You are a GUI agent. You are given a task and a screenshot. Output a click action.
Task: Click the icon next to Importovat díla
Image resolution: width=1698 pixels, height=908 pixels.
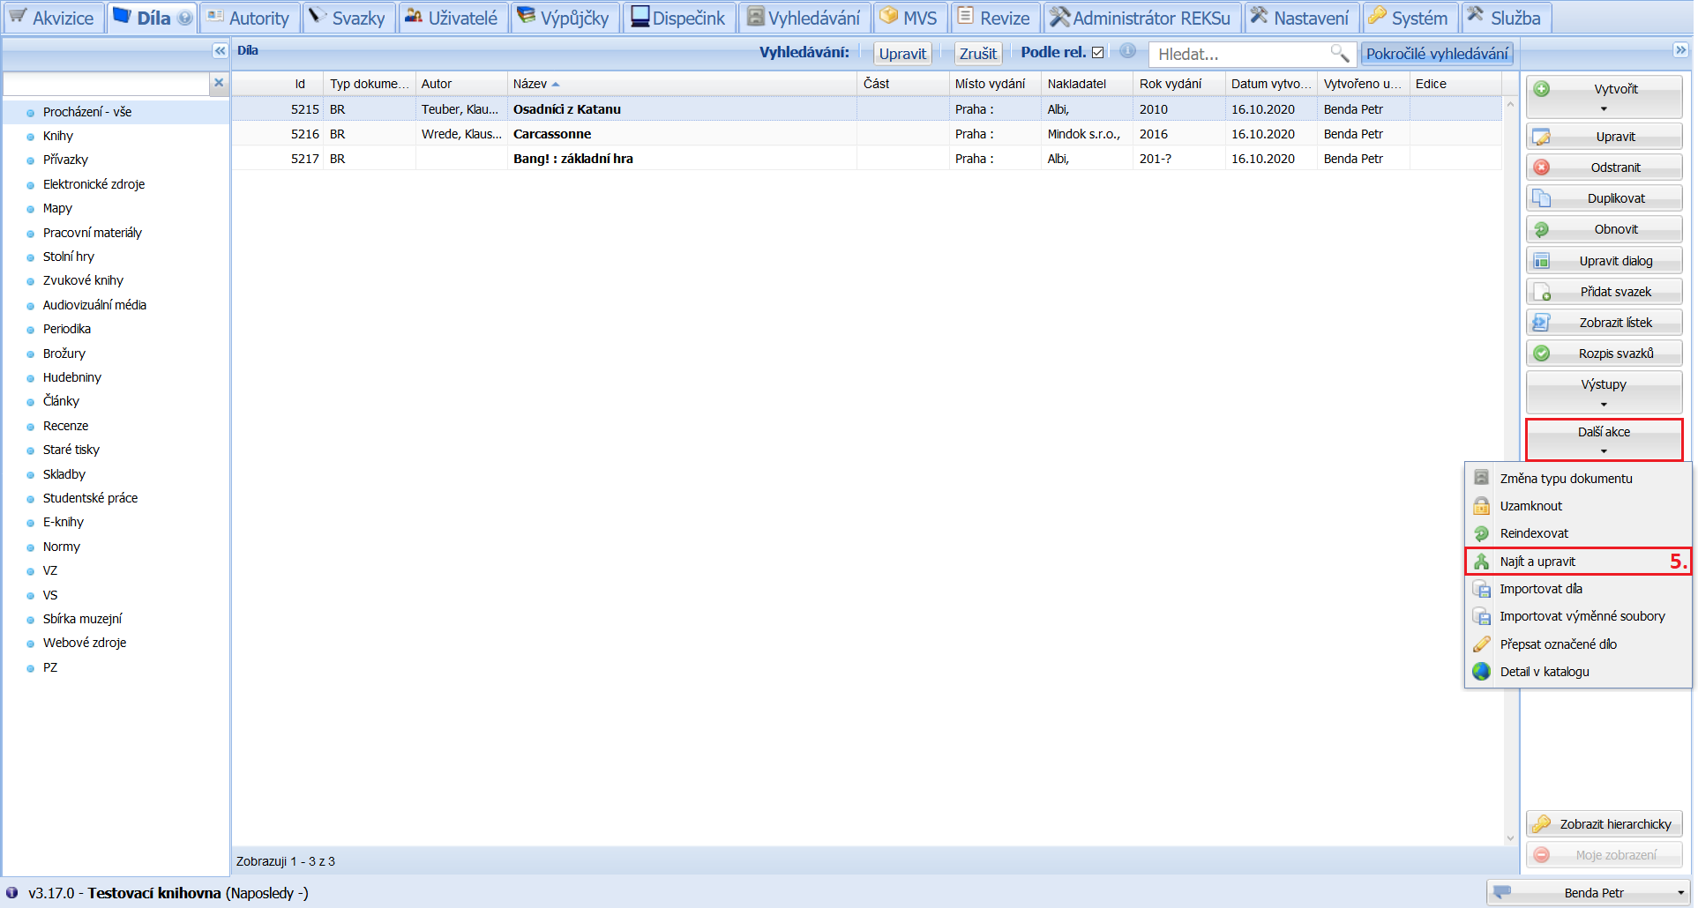1482,589
